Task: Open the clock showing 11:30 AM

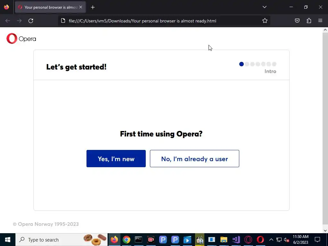Action: (x=300, y=240)
